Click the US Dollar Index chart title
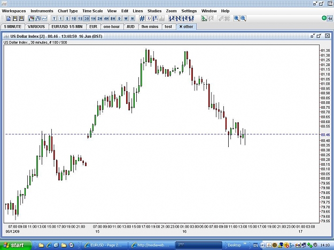The image size is (334, 250). pyautogui.click(x=56, y=36)
